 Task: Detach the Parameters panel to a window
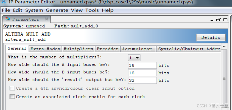[219, 20]
